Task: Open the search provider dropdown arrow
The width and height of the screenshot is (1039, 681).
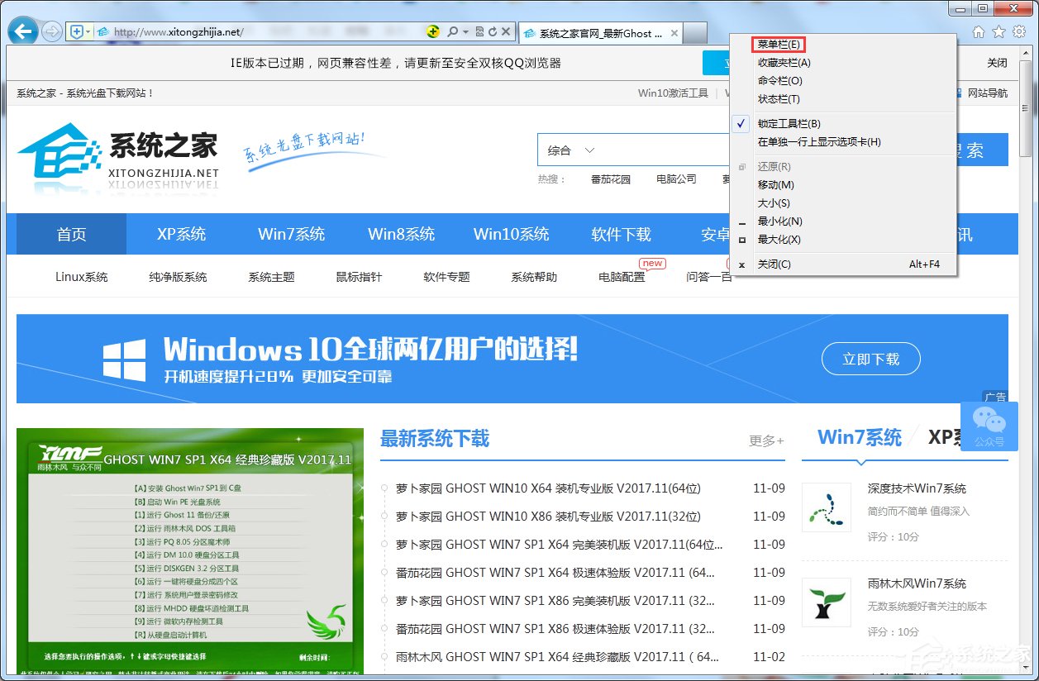Action: click(465, 31)
